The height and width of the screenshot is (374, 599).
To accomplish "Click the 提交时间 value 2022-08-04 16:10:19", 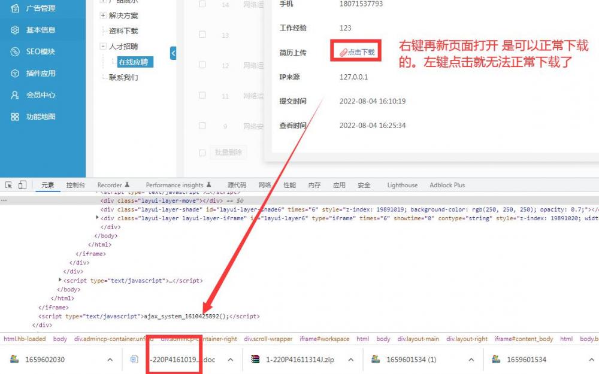I will (373, 101).
